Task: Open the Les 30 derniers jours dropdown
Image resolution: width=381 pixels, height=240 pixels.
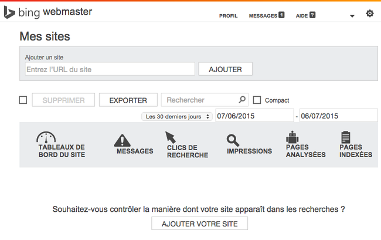Action: point(177,116)
